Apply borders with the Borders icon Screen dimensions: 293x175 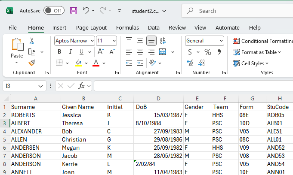click(59, 63)
